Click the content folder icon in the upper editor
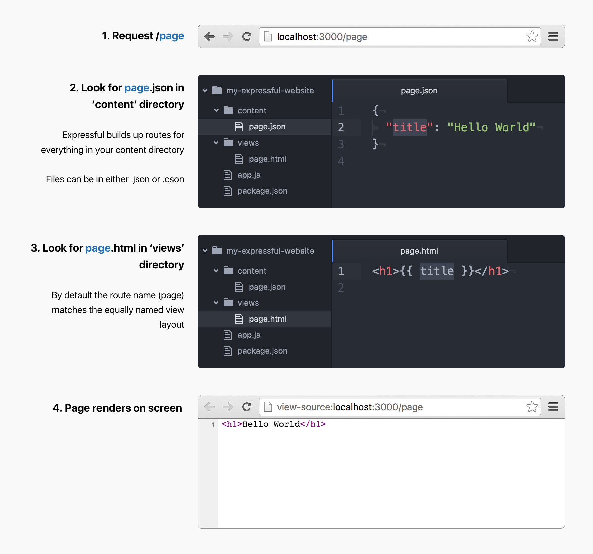593x554 pixels. [228, 110]
